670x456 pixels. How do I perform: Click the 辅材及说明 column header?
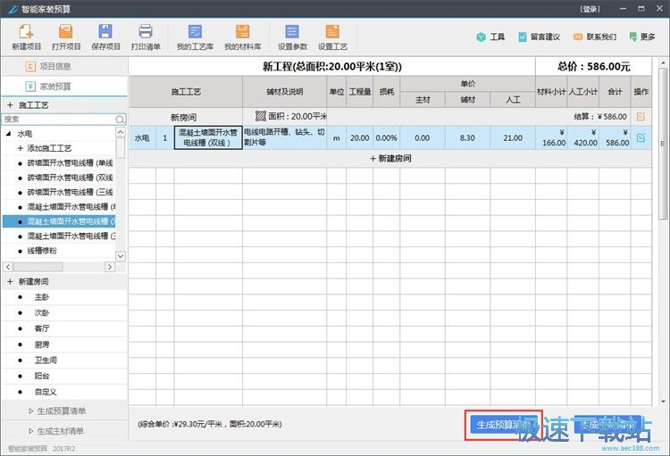click(x=285, y=92)
